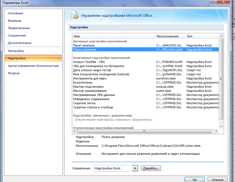Click the C:\...PVBAEN.XLAM location cell
This screenshot has height=182, width=235.
point(169,62)
